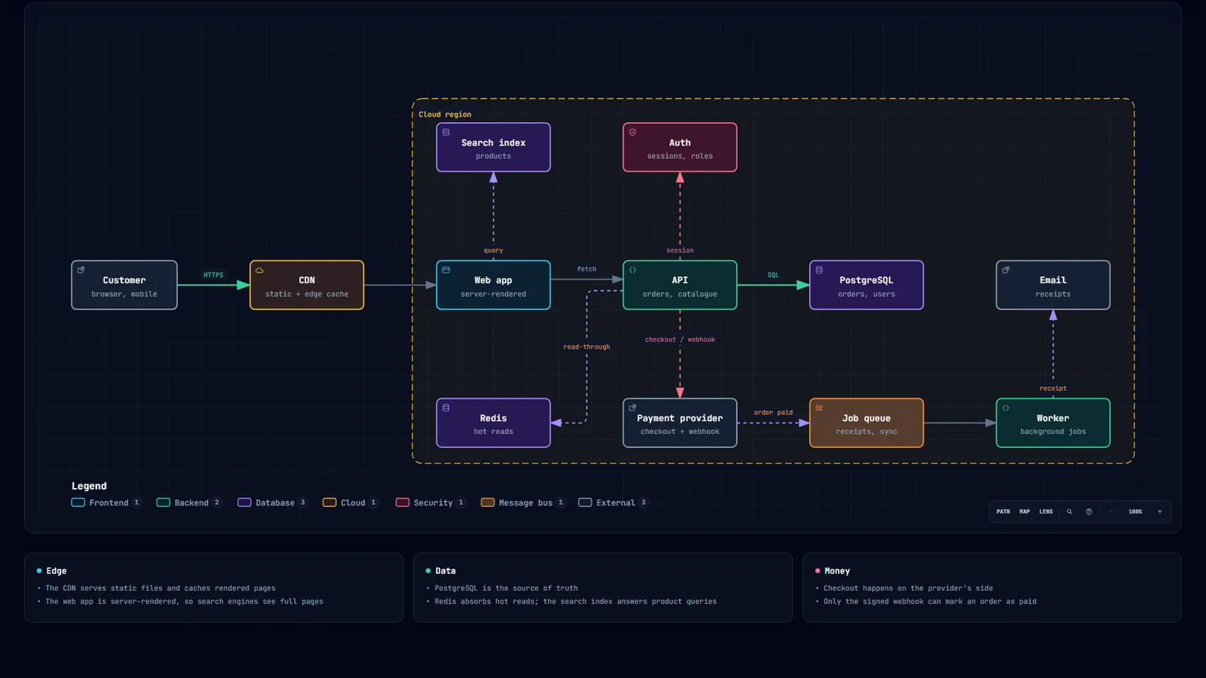This screenshot has height=678, width=1206.
Task: Click the external-link icon on Customer node
Action: [81, 270]
